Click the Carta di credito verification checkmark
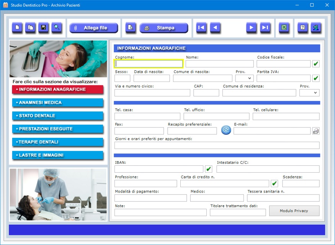Image resolution: width=335 pixels, height=245 pixels. click(x=275, y=183)
